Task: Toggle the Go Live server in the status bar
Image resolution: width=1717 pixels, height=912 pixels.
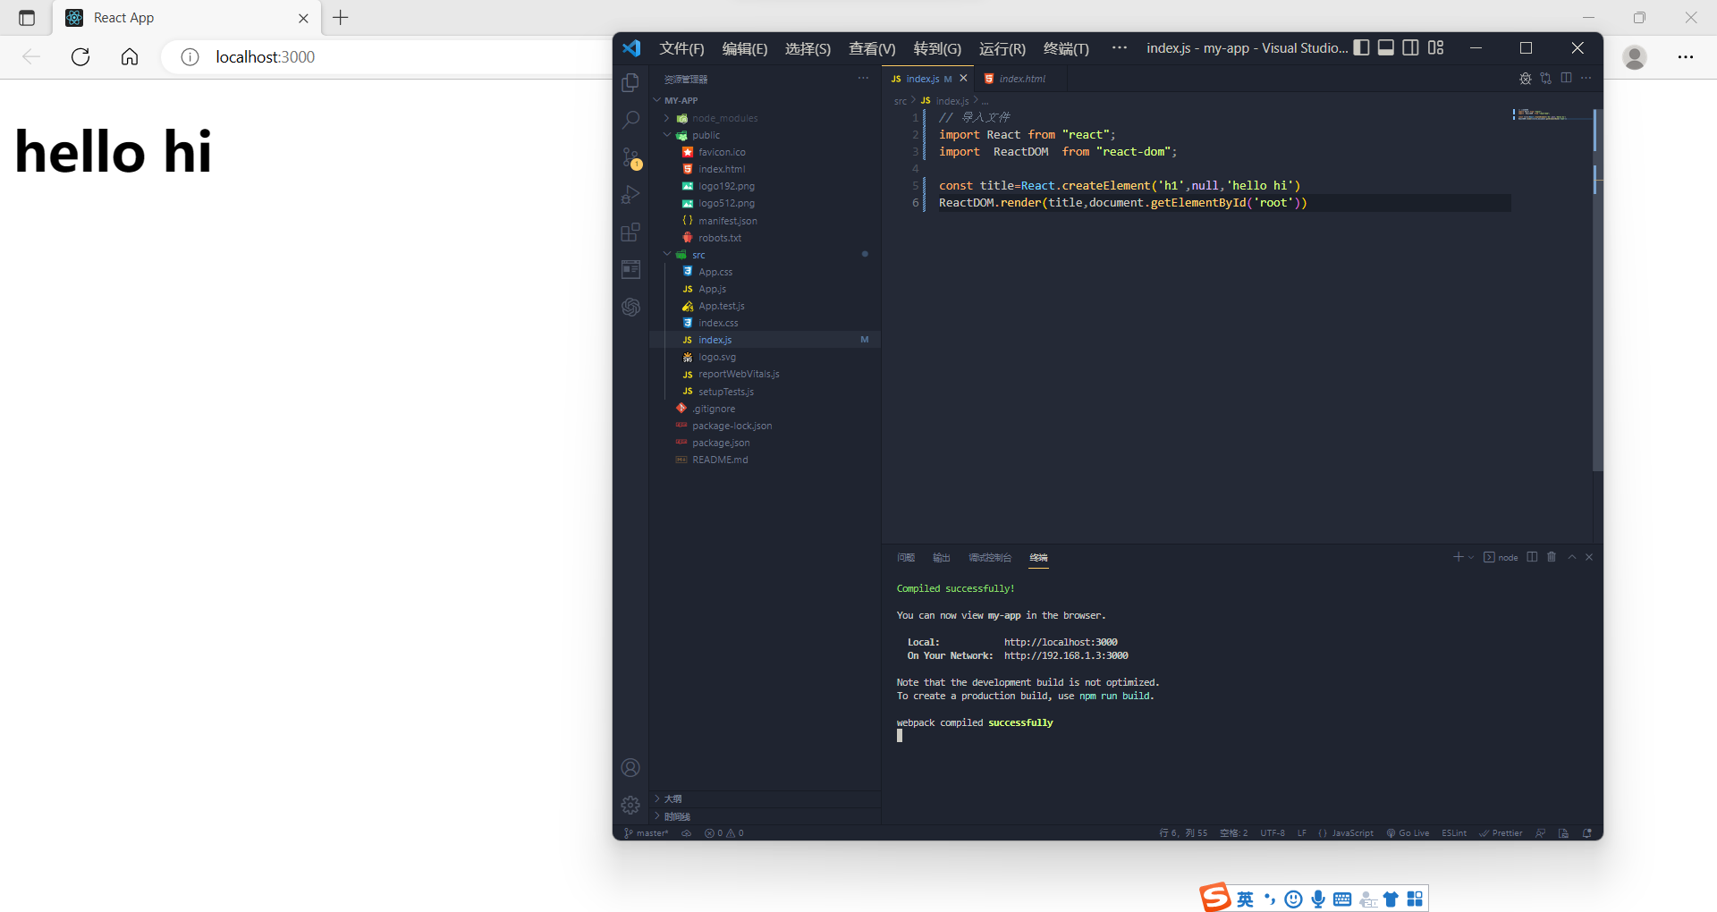Action: [1408, 832]
